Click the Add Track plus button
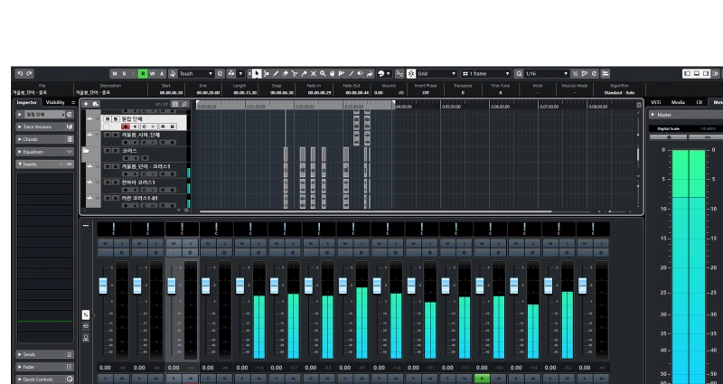Screen dimensions: 723x384 pos(88,104)
